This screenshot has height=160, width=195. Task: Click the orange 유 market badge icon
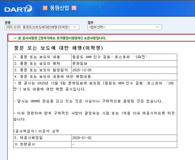click(45, 8)
